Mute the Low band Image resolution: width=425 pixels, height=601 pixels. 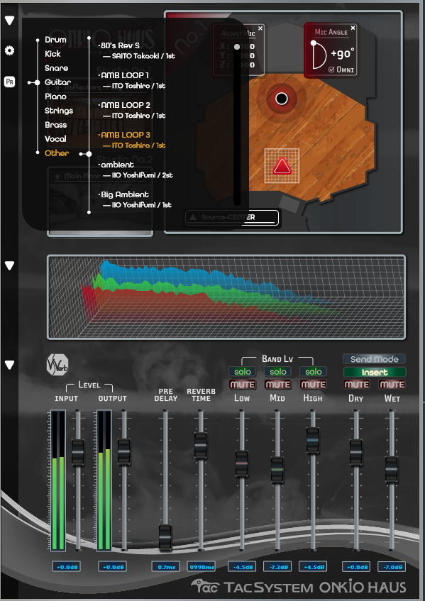point(242,385)
